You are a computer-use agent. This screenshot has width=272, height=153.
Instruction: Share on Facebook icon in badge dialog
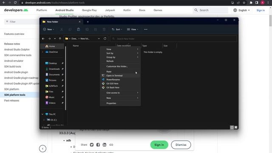(98, 144)
